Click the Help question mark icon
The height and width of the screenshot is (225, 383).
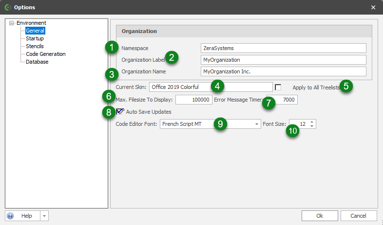(x=10, y=216)
